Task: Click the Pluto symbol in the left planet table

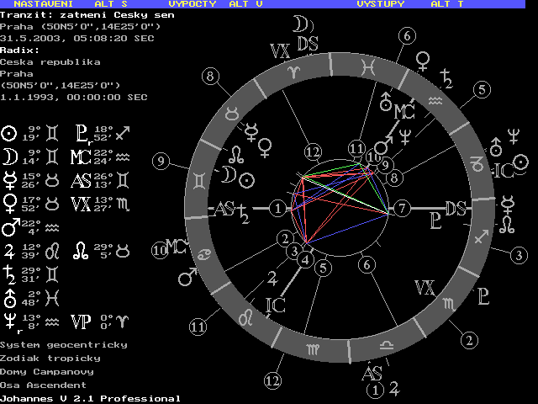Action: 82,133
